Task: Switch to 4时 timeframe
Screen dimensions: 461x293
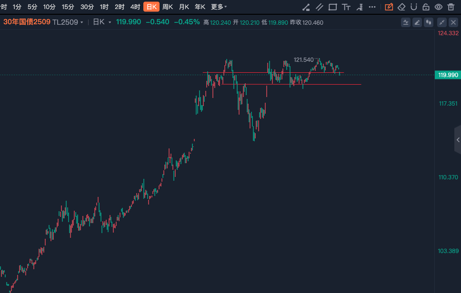Action: (x=135, y=7)
